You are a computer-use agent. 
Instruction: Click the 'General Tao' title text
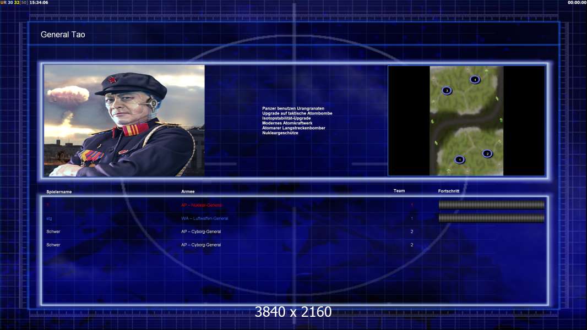(x=63, y=35)
